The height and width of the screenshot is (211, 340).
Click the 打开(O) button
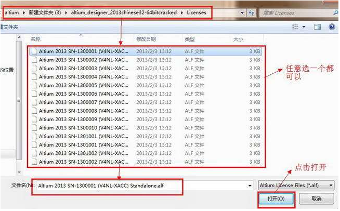[276, 199]
